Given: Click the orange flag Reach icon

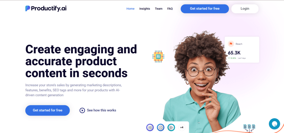Looking at the screenshot, I should (231, 44).
